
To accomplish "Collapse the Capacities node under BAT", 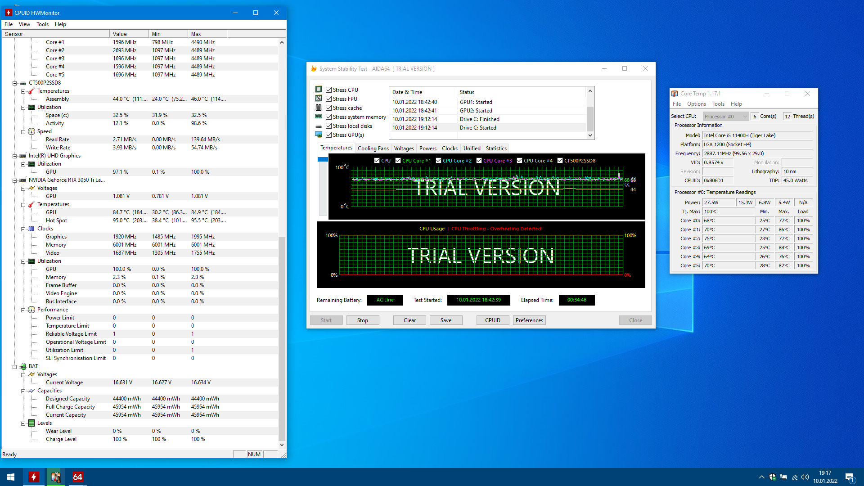I will click(23, 391).
